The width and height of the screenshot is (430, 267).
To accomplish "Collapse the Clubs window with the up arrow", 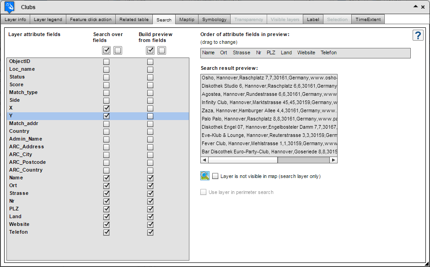I will 416,6.
